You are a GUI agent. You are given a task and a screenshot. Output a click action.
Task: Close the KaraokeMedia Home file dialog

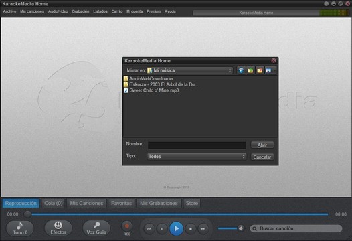click(x=274, y=60)
